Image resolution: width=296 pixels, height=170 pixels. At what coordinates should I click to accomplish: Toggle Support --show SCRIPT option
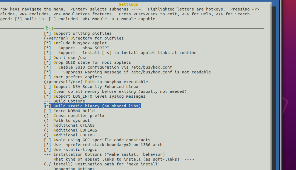[x=76, y=48]
